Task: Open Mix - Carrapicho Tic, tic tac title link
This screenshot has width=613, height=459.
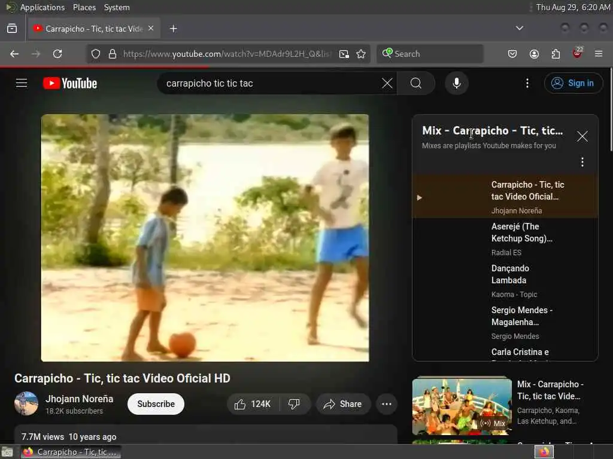Action: 550,390
